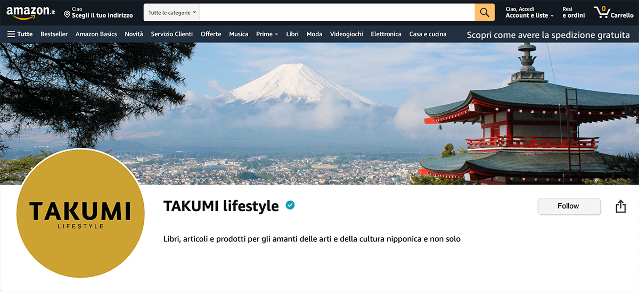Click the Amazon.it logo
This screenshot has width=639, height=292.
[31, 12]
